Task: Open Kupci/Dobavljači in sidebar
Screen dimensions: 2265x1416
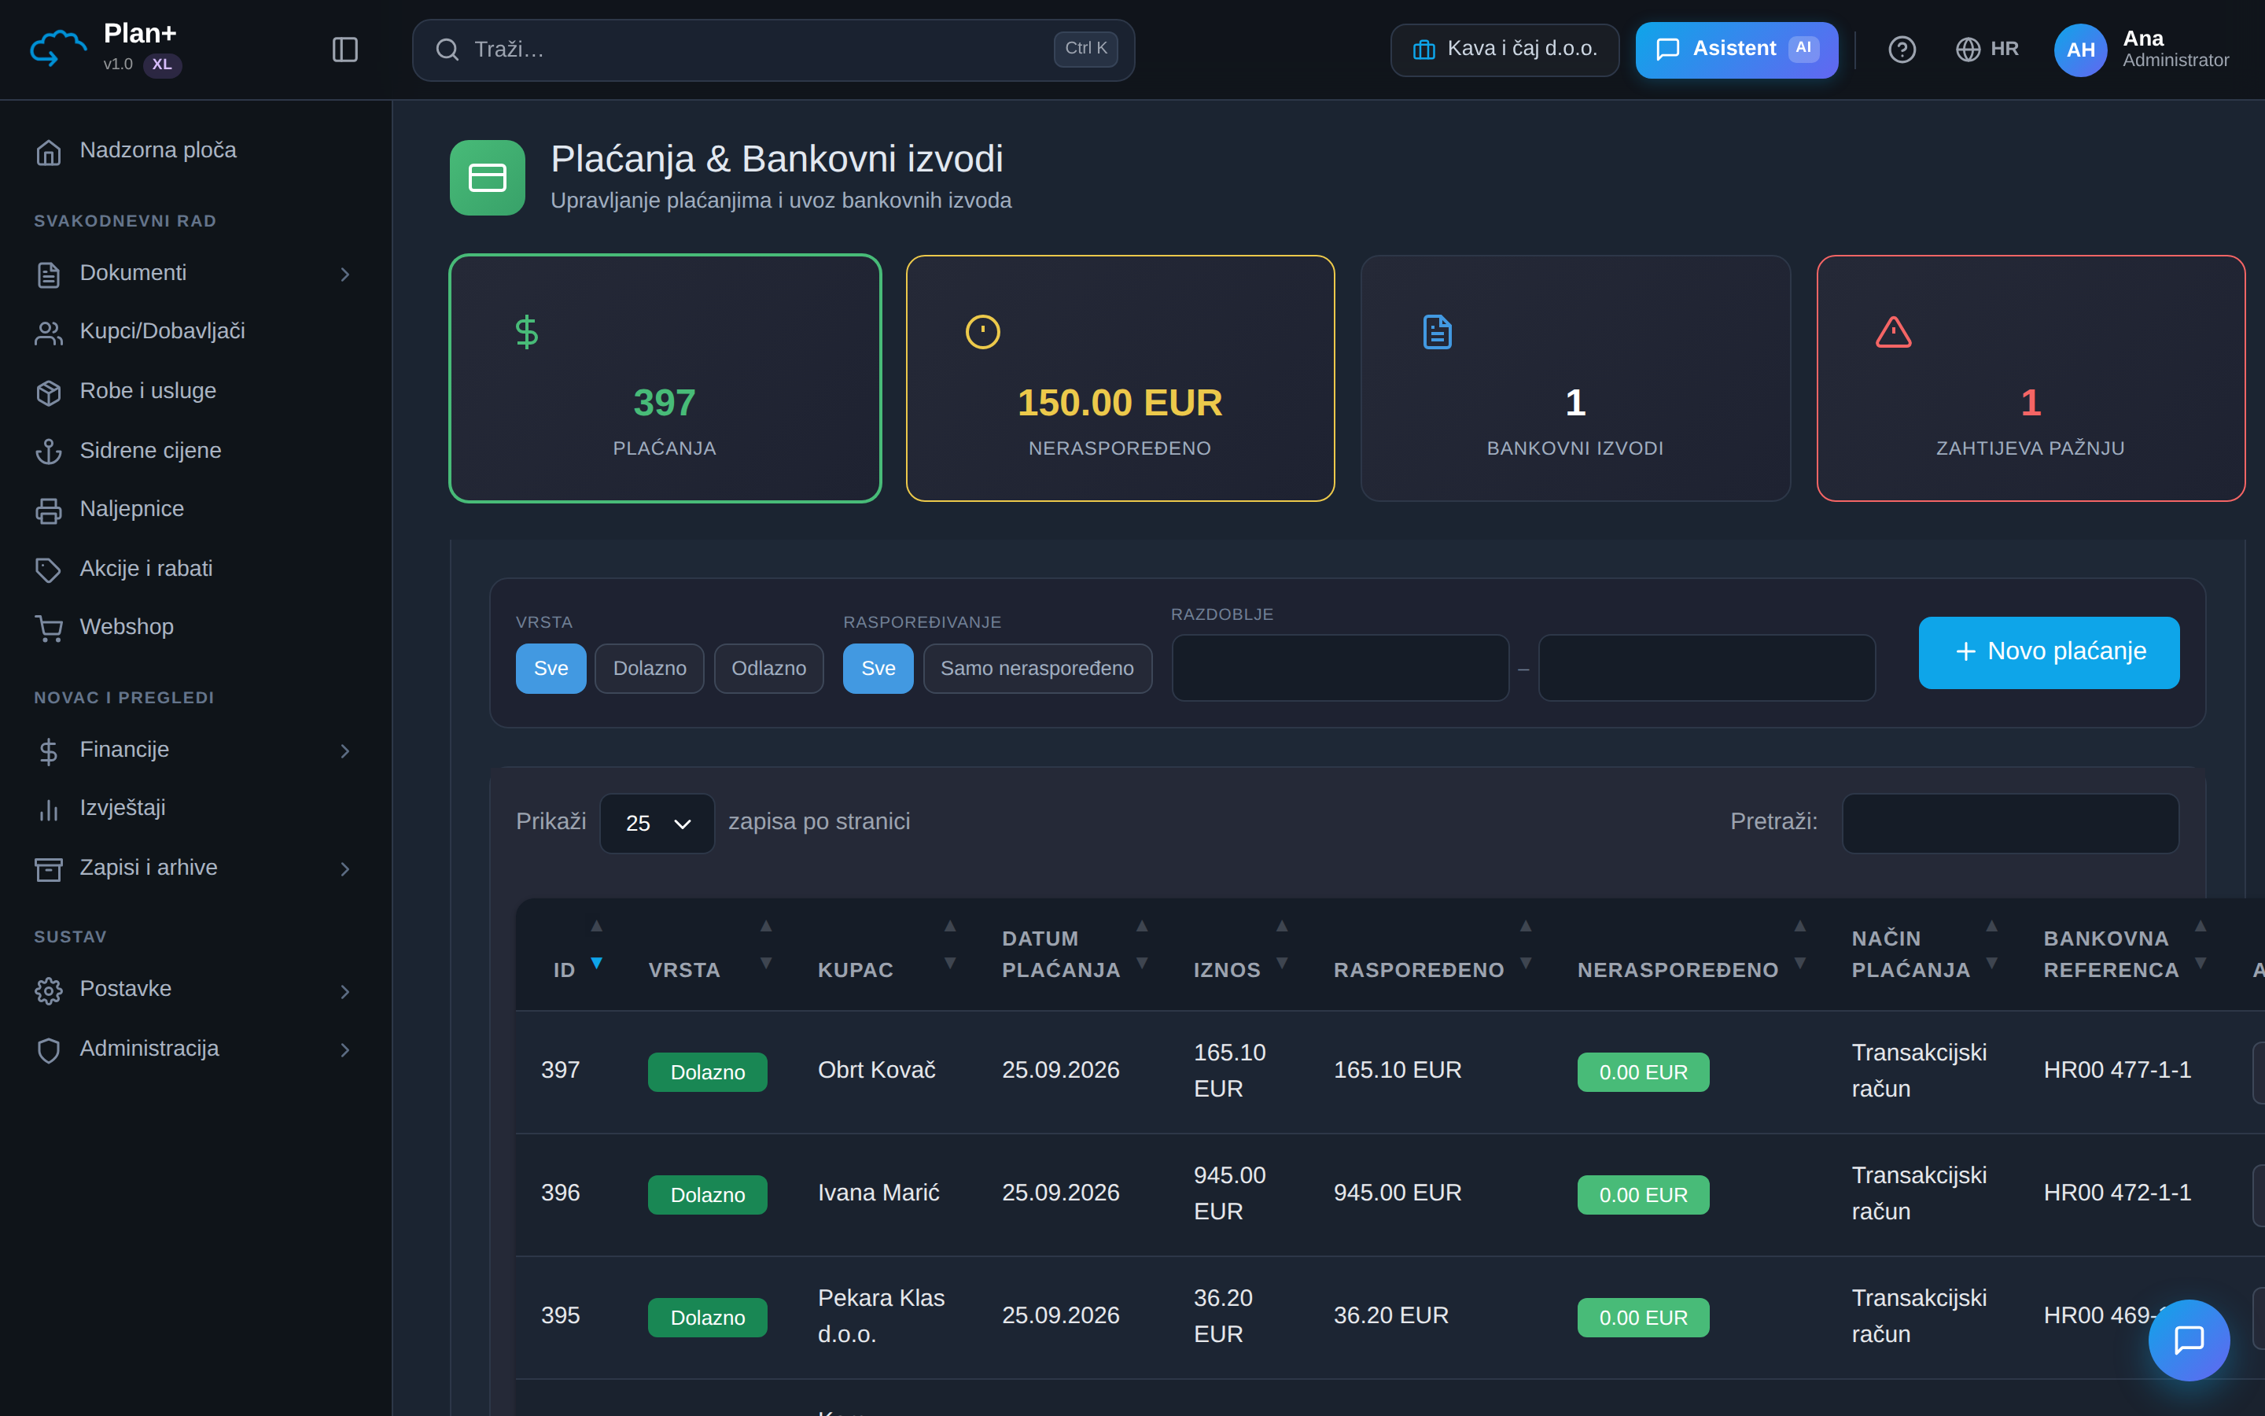Action: pyautogui.click(x=196, y=331)
